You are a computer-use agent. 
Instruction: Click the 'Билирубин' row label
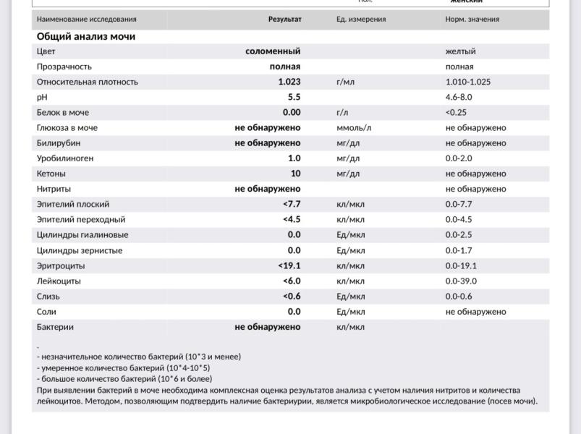(59, 143)
